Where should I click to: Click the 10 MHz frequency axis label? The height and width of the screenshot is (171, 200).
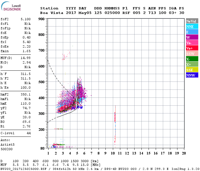click(x=113, y=153)
